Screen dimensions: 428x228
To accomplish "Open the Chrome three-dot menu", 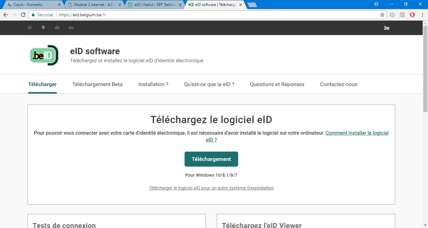I will coord(422,15).
